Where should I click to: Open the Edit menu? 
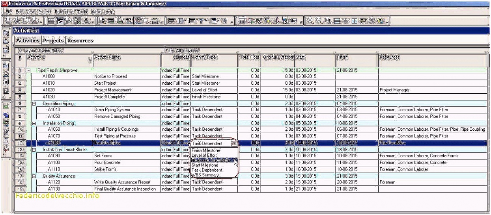(19, 12)
